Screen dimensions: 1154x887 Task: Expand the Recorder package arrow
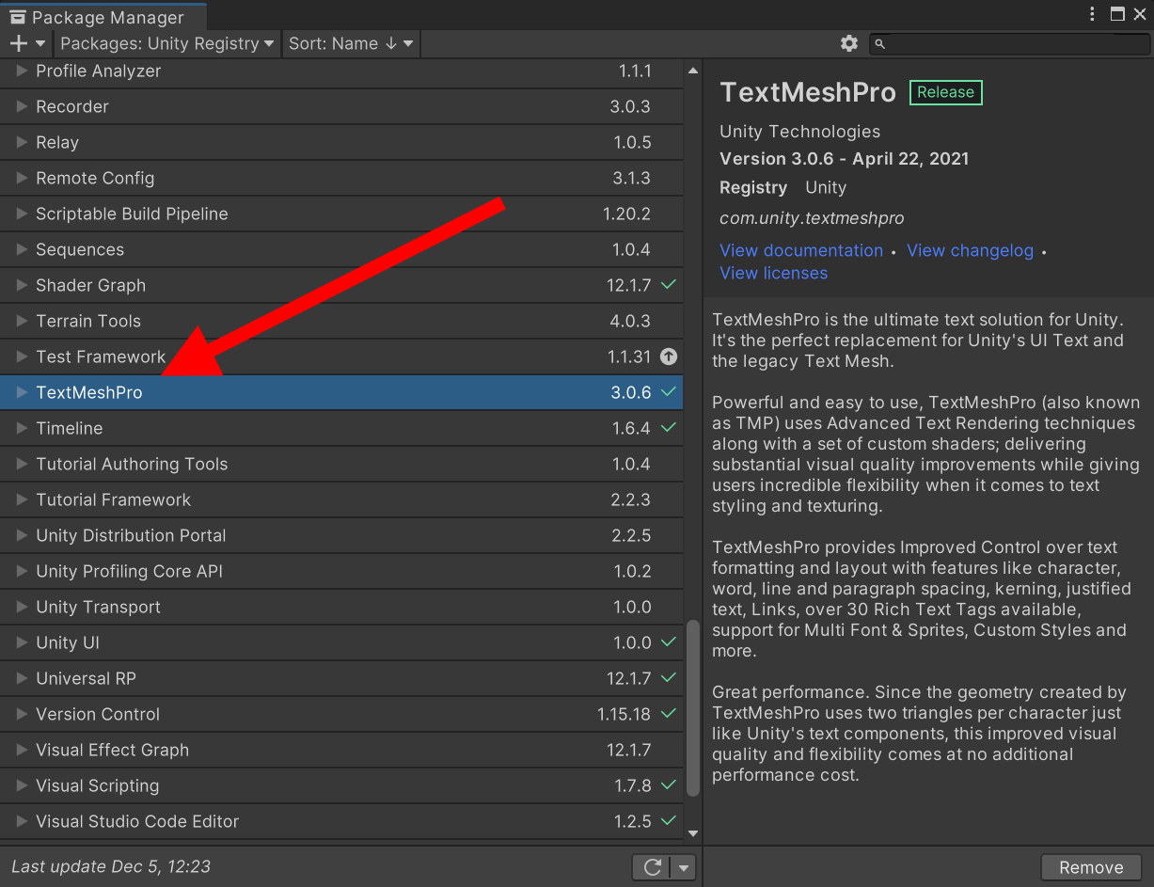tap(22, 106)
